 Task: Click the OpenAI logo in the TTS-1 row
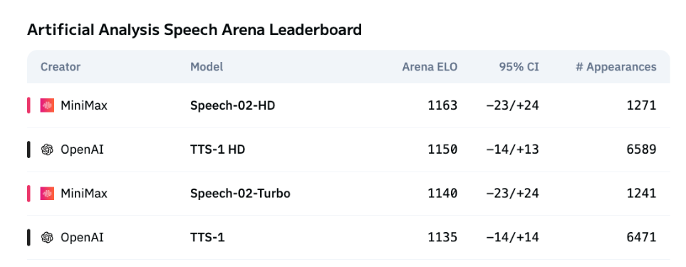pos(47,237)
